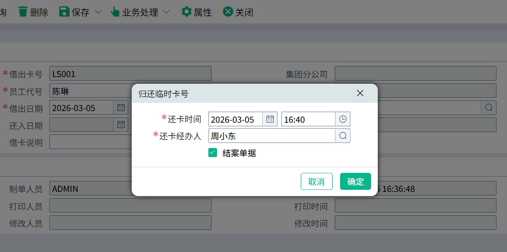
Task: Click the 还卡经办人 search lookup icon
Action: [343, 136]
